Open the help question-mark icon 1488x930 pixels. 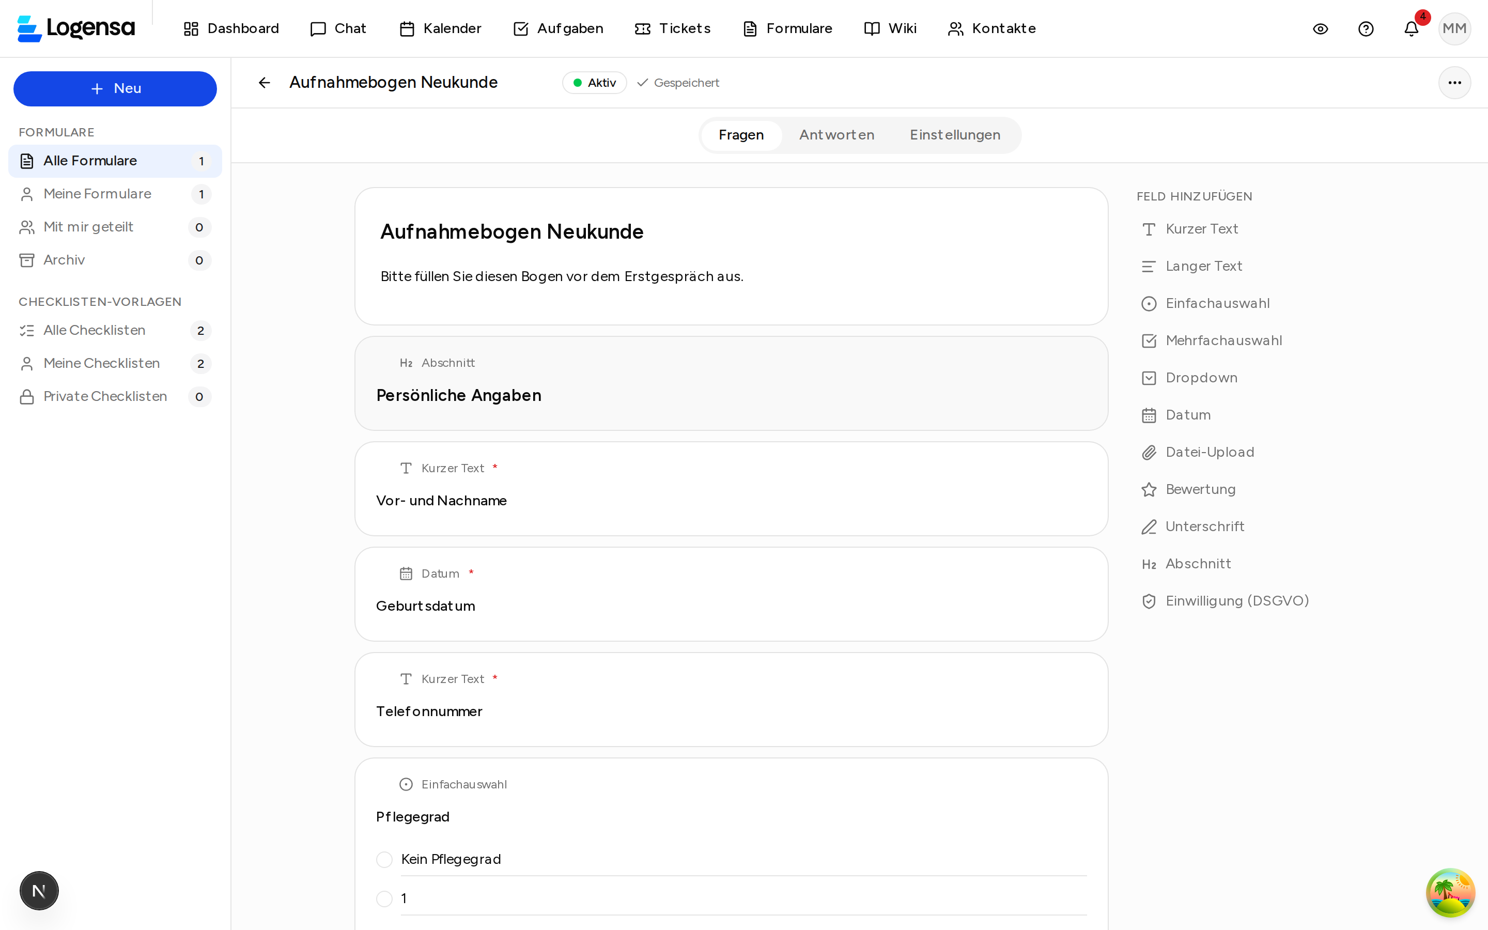pos(1366,29)
